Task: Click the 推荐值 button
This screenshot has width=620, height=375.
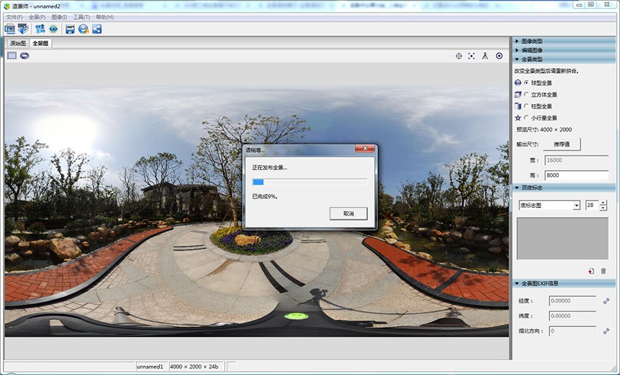Action: click(562, 144)
